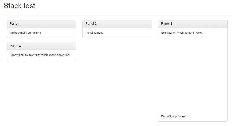This screenshot has height=126, width=235.
Task: Click "I don't want to have" text
Action: click(22, 55)
